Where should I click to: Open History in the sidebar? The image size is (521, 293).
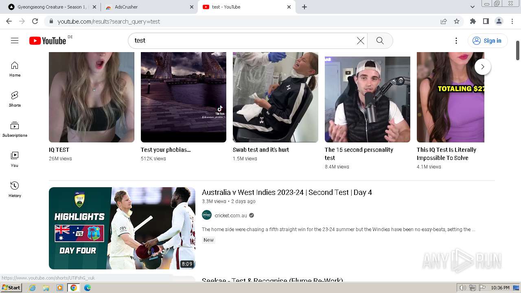click(15, 190)
